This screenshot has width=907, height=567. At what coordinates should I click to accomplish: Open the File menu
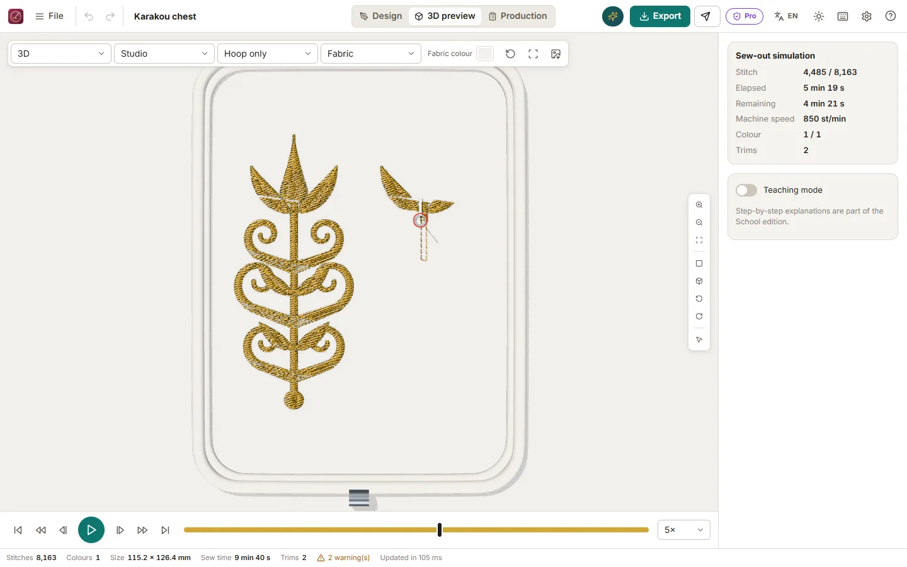(49, 16)
